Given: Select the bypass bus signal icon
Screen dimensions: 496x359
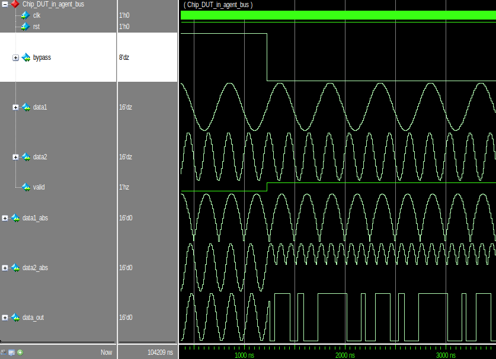Looking at the screenshot, I should coord(25,57).
